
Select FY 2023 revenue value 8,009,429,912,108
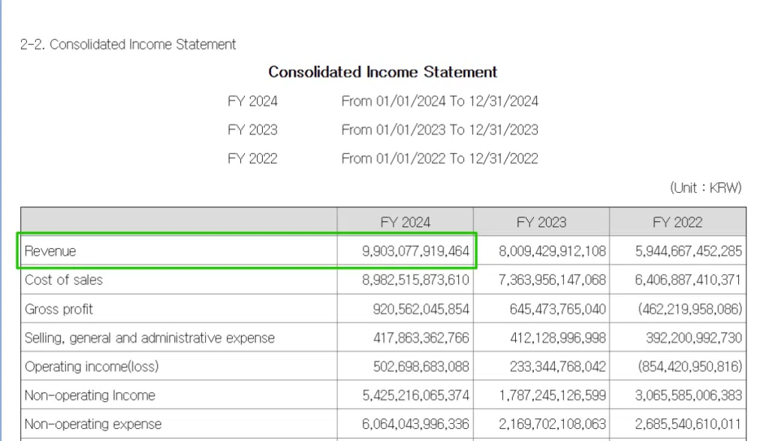pyautogui.click(x=552, y=251)
